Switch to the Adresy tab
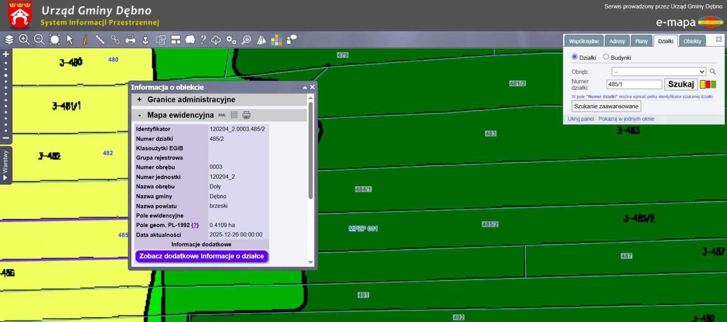Viewport: 727px width, 322px height. tap(617, 41)
